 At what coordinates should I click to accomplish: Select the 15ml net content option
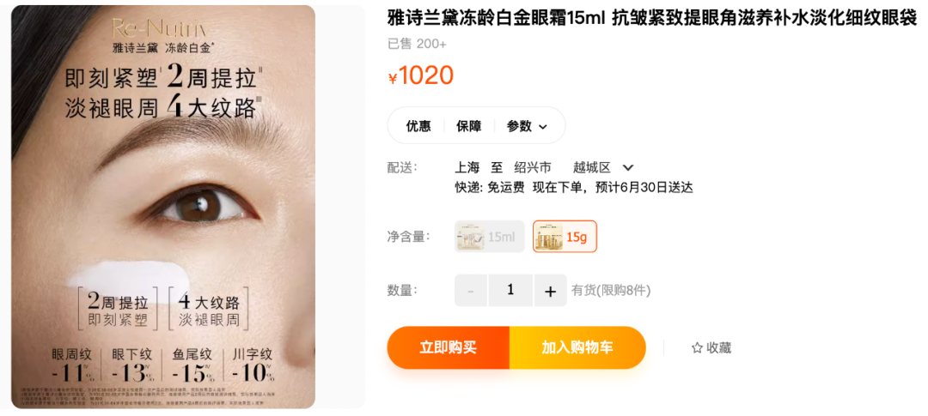(x=490, y=237)
